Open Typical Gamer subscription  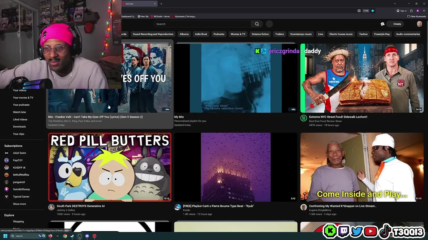(x=22, y=197)
